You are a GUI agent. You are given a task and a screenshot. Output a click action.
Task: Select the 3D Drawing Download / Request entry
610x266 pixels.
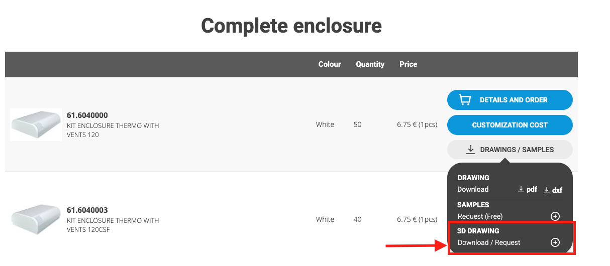pos(489,242)
